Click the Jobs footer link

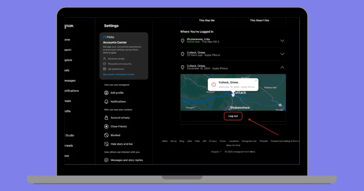[190, 141]
